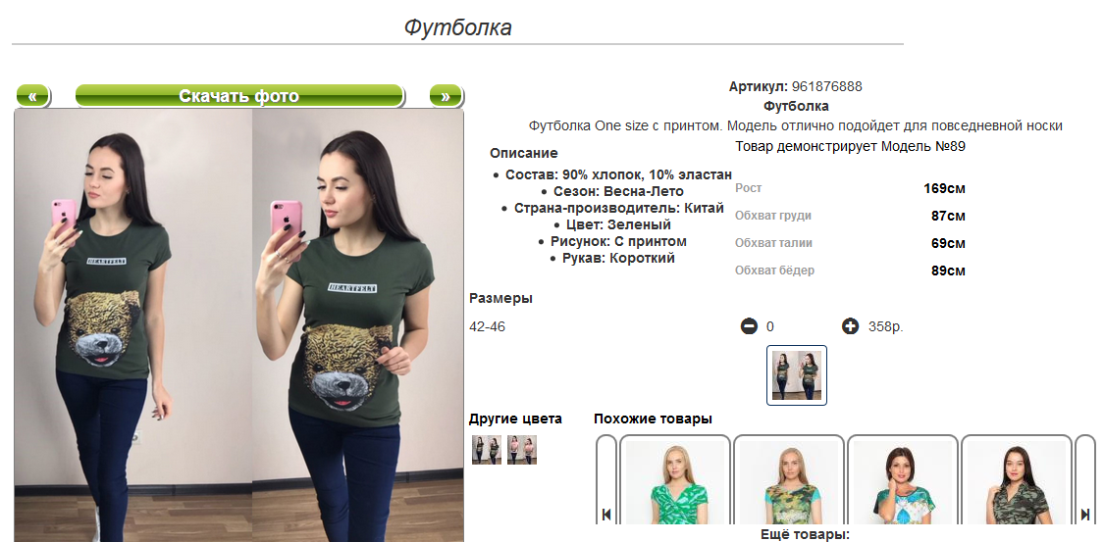The width and height of the screenshot is (1104, 542).
Task: Open the green camouflage t-shirt similar item
Action: (x=789, y=482)
